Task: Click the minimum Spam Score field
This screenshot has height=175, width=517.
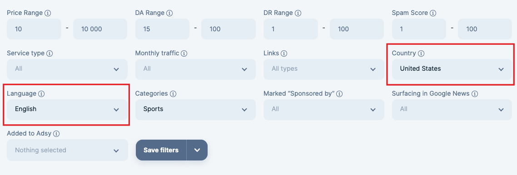Action: 419,29
